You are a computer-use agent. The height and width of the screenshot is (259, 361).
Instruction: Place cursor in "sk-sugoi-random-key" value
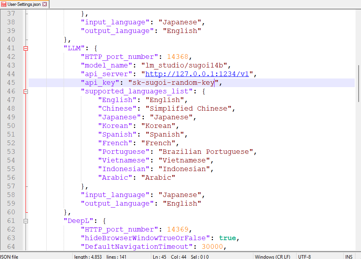pyautogui.click(x=173, y=82)
